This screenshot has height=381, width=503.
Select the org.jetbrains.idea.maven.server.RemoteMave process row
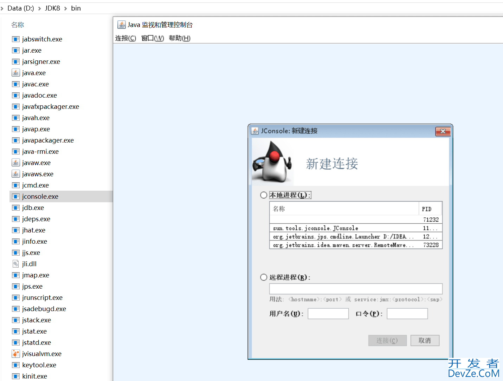coord(356,245)
